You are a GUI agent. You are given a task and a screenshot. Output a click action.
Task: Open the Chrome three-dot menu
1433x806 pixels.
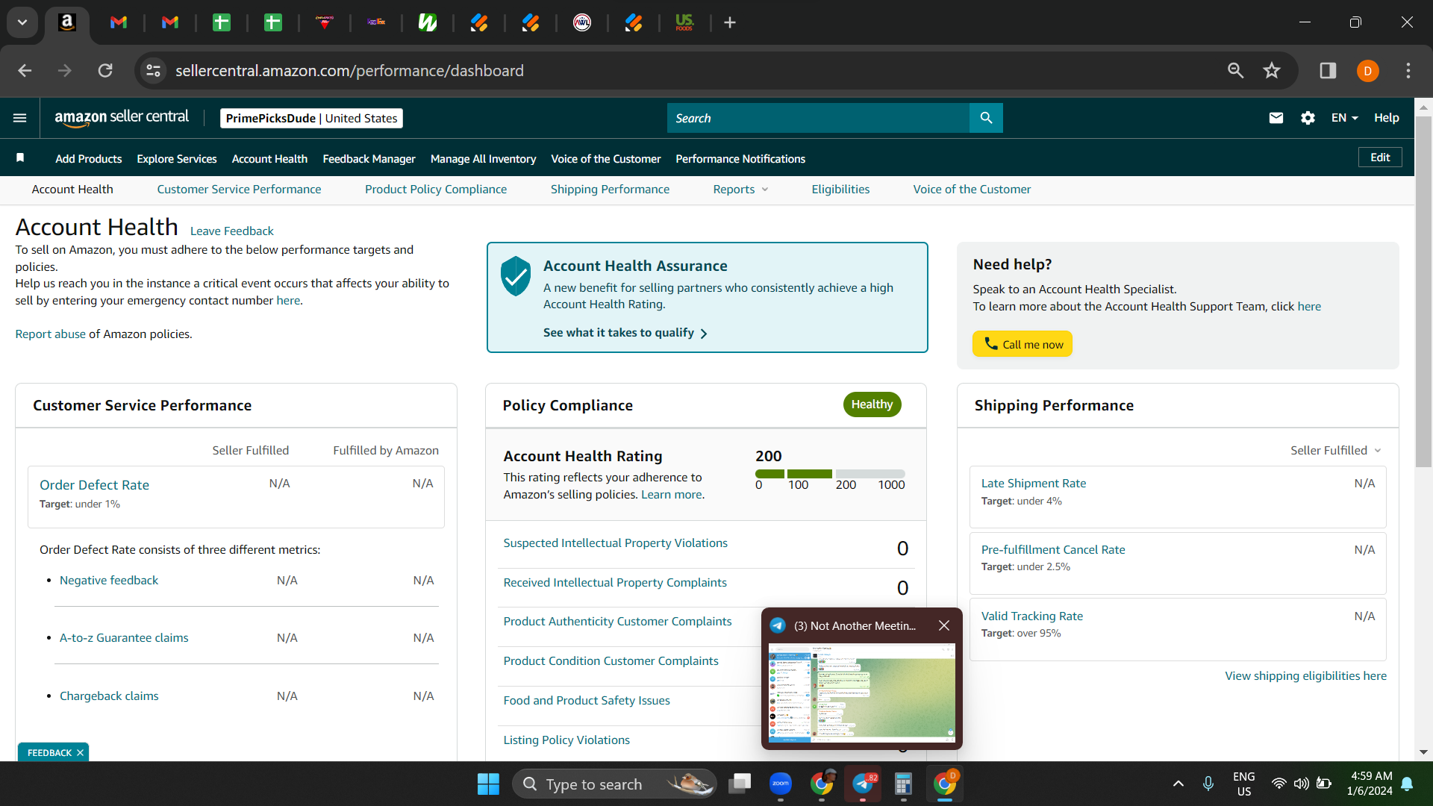(1408, 70)
